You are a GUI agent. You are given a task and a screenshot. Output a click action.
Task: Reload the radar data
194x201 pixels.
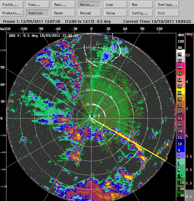pos(90,13)
